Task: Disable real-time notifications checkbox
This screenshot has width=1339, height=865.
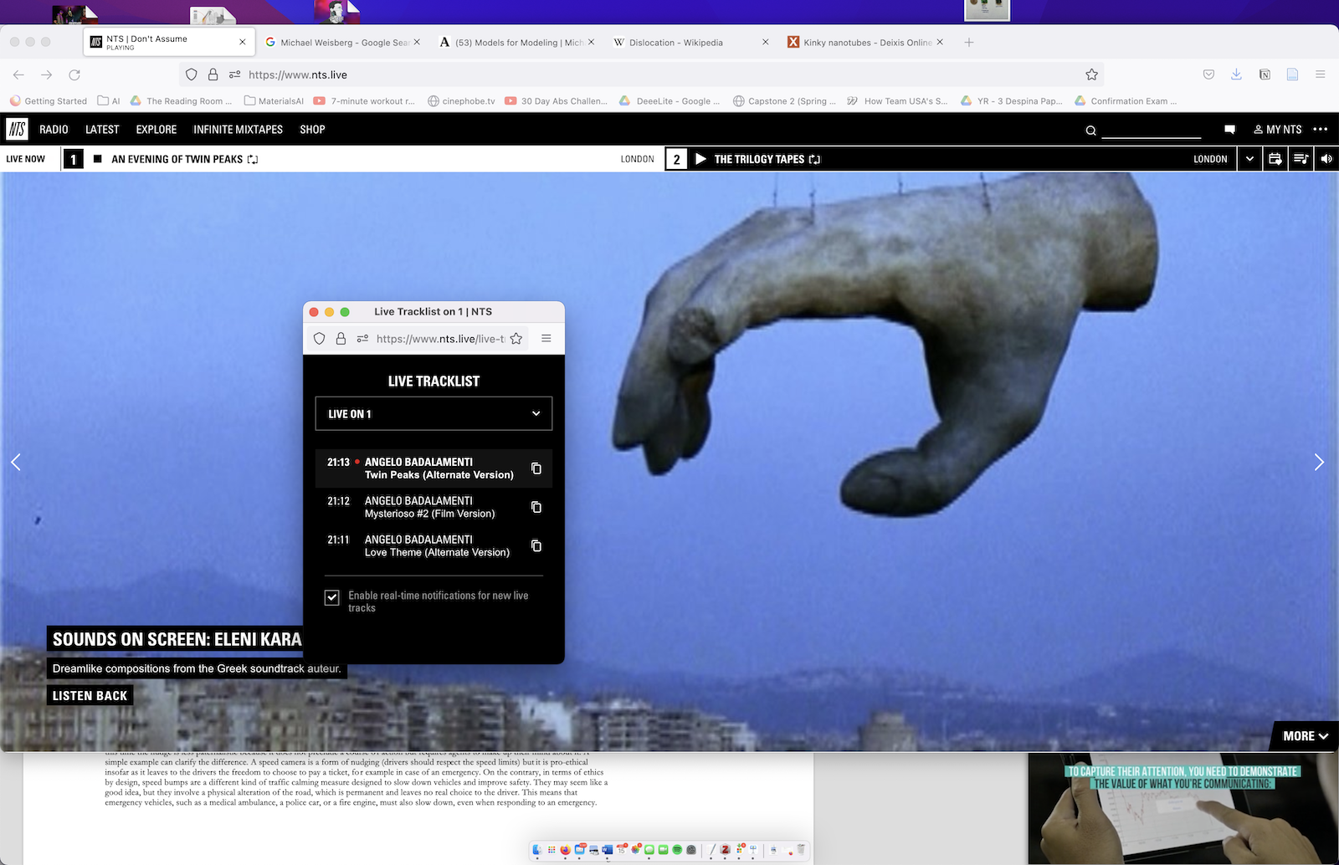Action: [332, 597]
